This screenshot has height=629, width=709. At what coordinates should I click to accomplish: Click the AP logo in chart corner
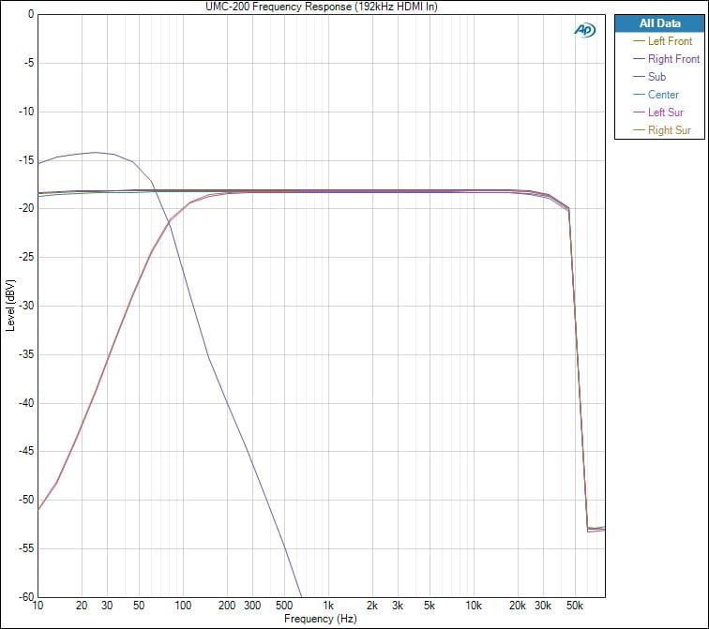coord(583,29)
